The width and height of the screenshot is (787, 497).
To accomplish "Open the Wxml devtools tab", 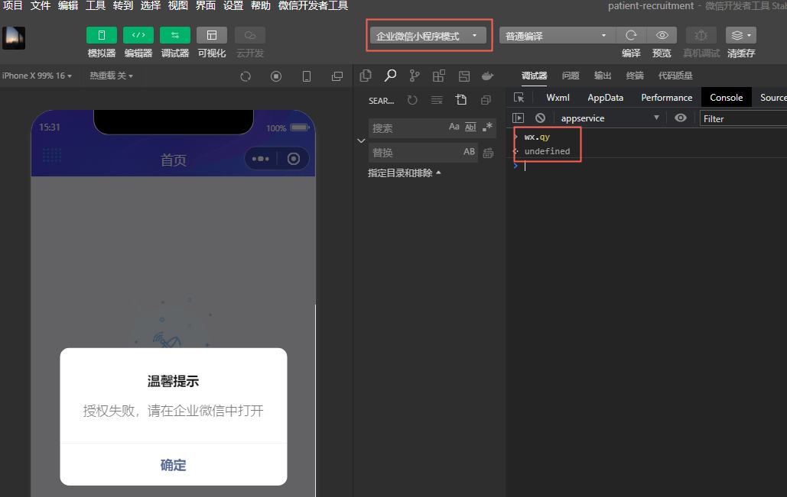I will (x=558, y=98).
